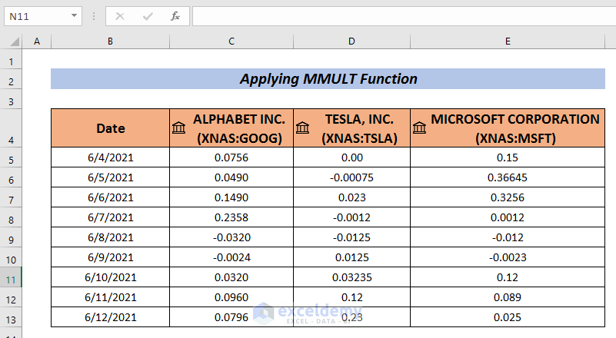Select column C header
Viewport: 616px width, 338px height.
pyautogui.click(x=231, y=41)
